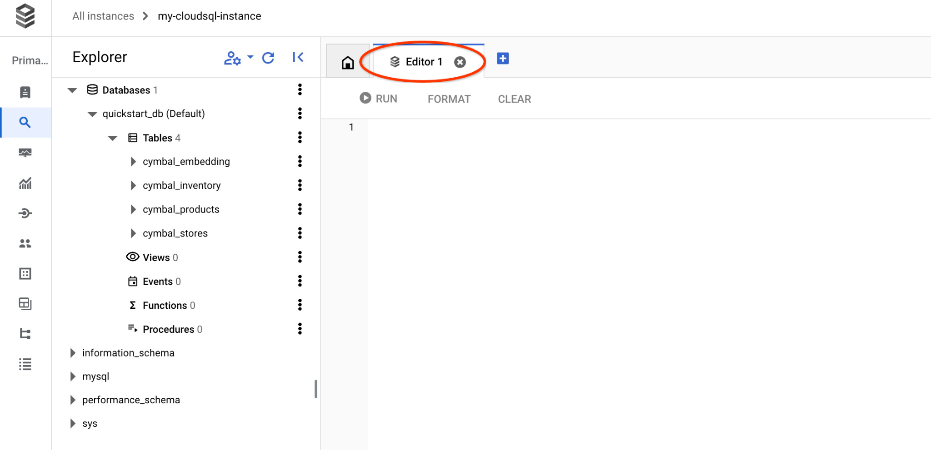Refresh the Explorer tree
The width and height of the screenshot is (931, 450).
(x=268, y=58)
